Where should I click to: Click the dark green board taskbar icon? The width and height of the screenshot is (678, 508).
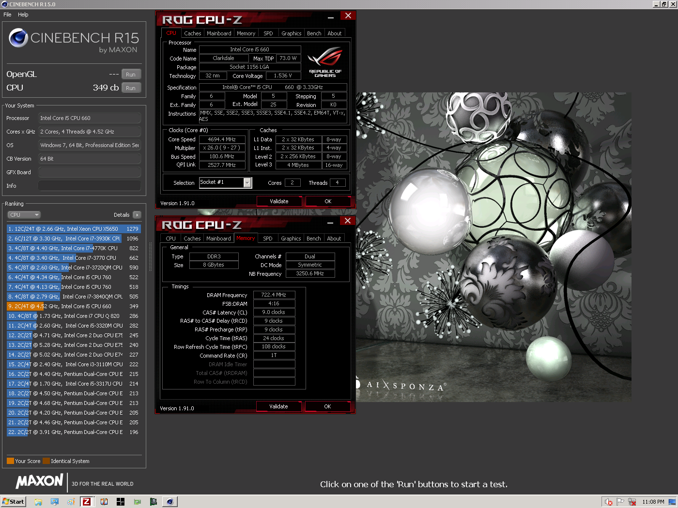pyautogui.click(x=153, y=502)
